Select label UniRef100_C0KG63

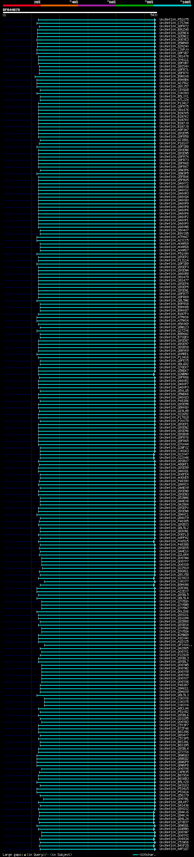(174, 451)
